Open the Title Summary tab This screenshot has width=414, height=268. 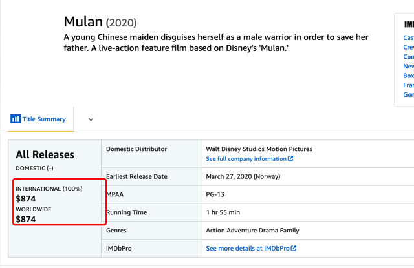(x=41, y=119)
